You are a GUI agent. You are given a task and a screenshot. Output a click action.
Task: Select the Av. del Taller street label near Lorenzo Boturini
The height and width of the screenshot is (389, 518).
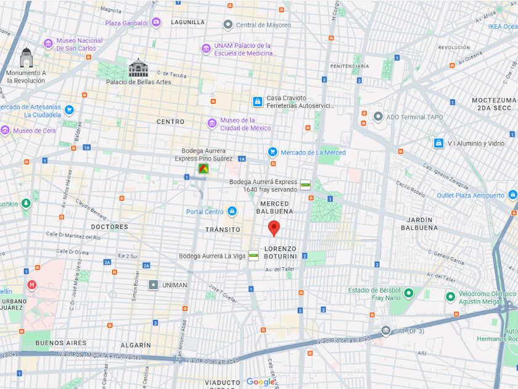(x=279, y=269)
